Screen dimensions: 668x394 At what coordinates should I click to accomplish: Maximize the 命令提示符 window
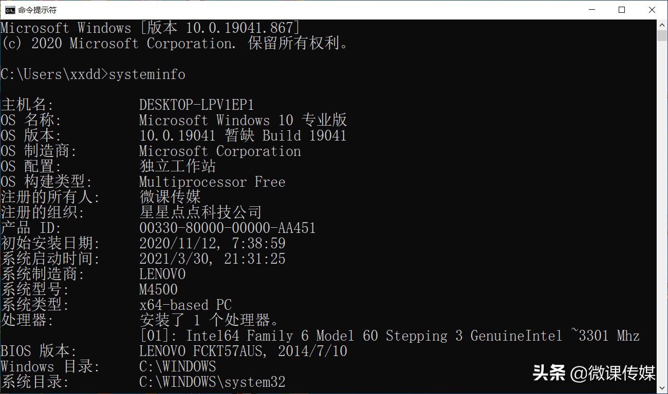pyautogui.click(x=621, y=10)
